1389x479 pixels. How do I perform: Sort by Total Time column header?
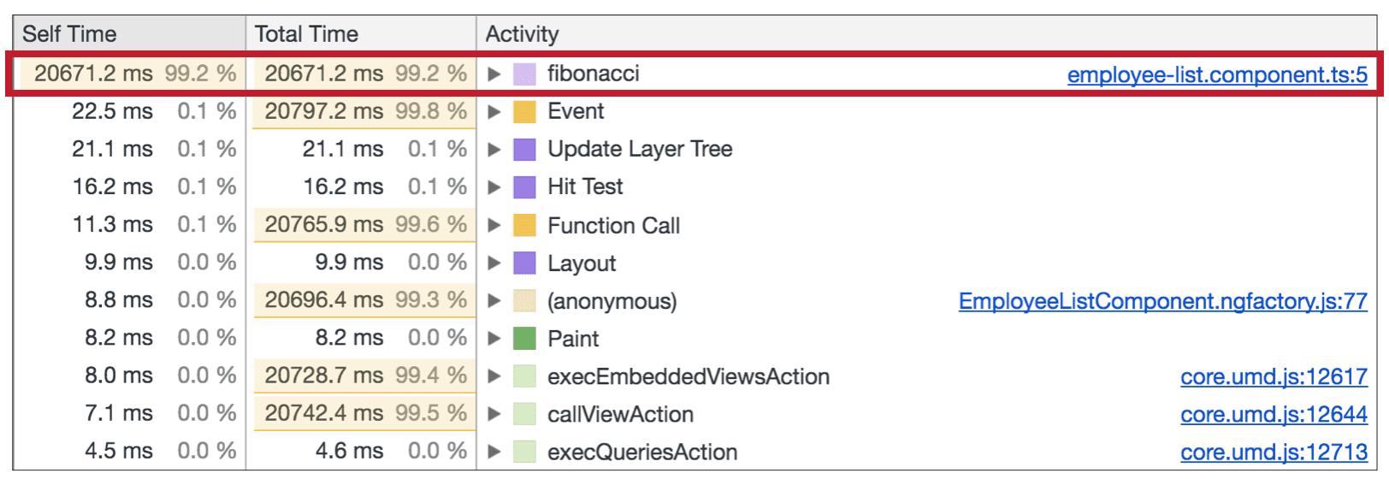(x=306, y=34)
